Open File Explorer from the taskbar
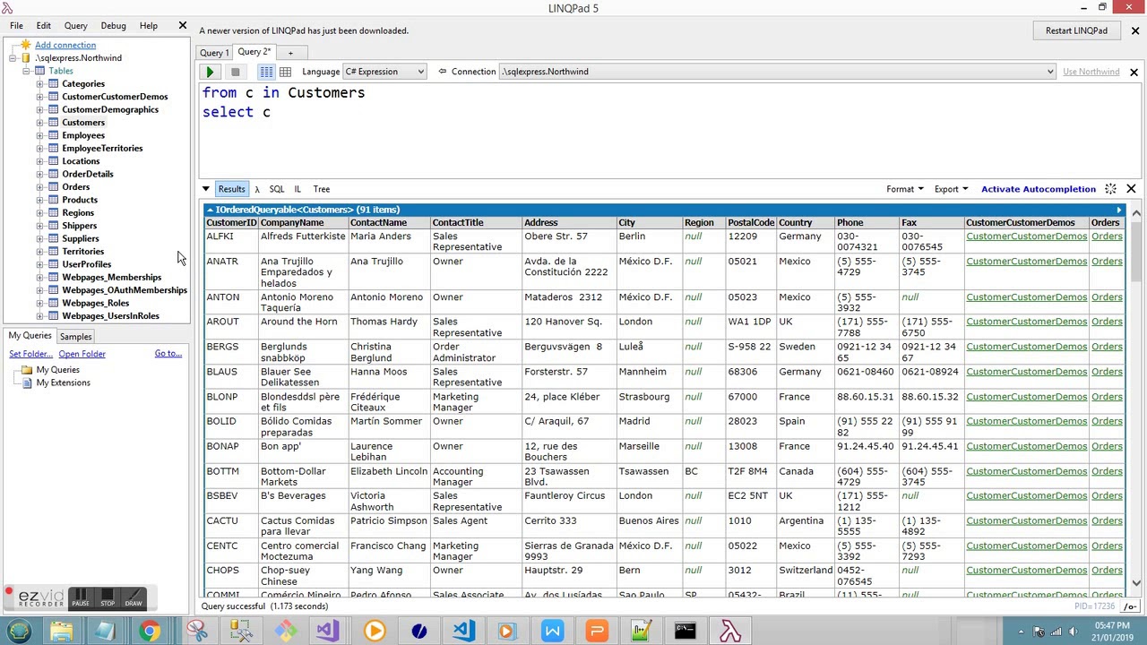 pyautogui.click(x=61, y=632)
